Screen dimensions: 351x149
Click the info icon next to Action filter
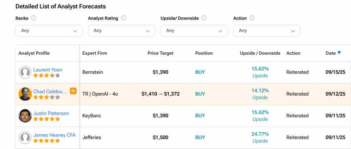pyautogui.click(x=252, y=18)
